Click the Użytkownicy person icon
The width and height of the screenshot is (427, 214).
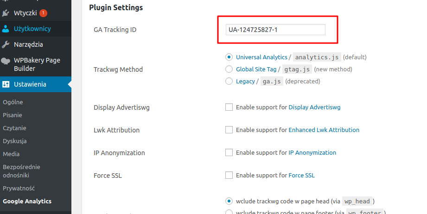(x=6, y=29)
